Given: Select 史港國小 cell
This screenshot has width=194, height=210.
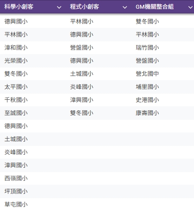Looking at the screenshot, I should 147,100.
